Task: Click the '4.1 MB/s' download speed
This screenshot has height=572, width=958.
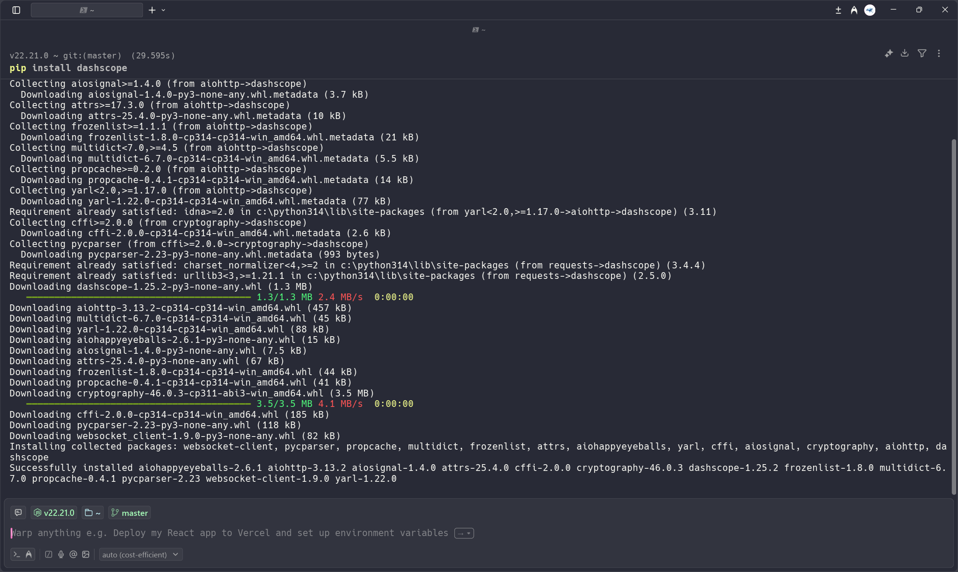Action: tap(341, 404)
